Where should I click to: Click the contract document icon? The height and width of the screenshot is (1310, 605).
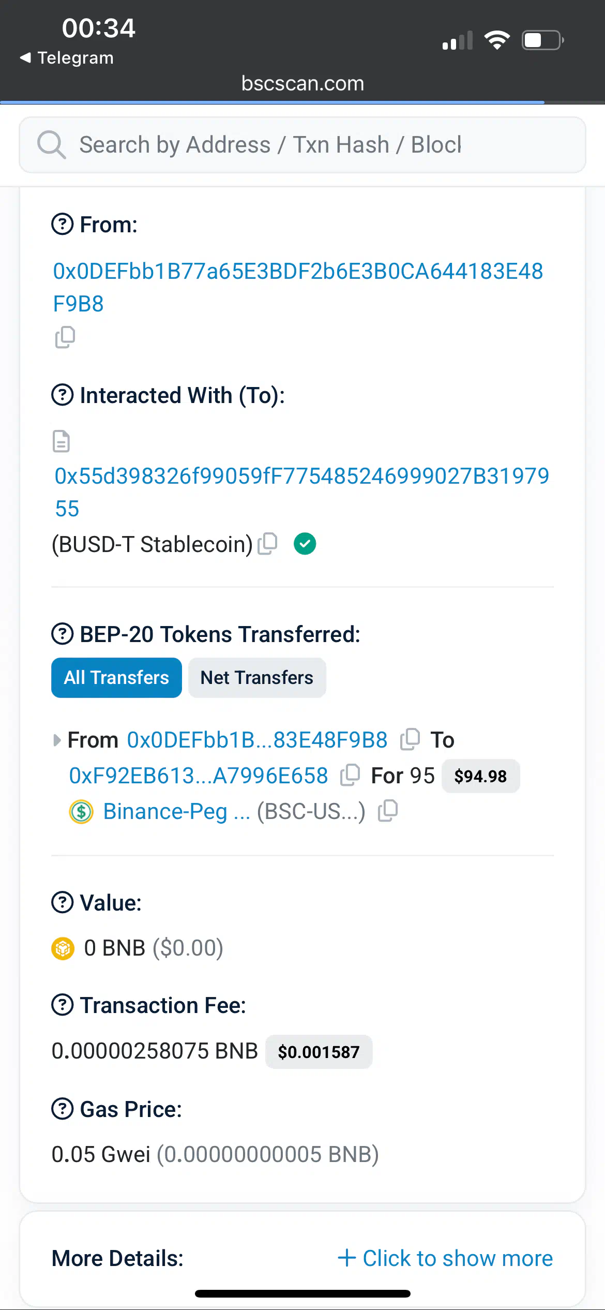pyautogui.click(x=61, y=441)
